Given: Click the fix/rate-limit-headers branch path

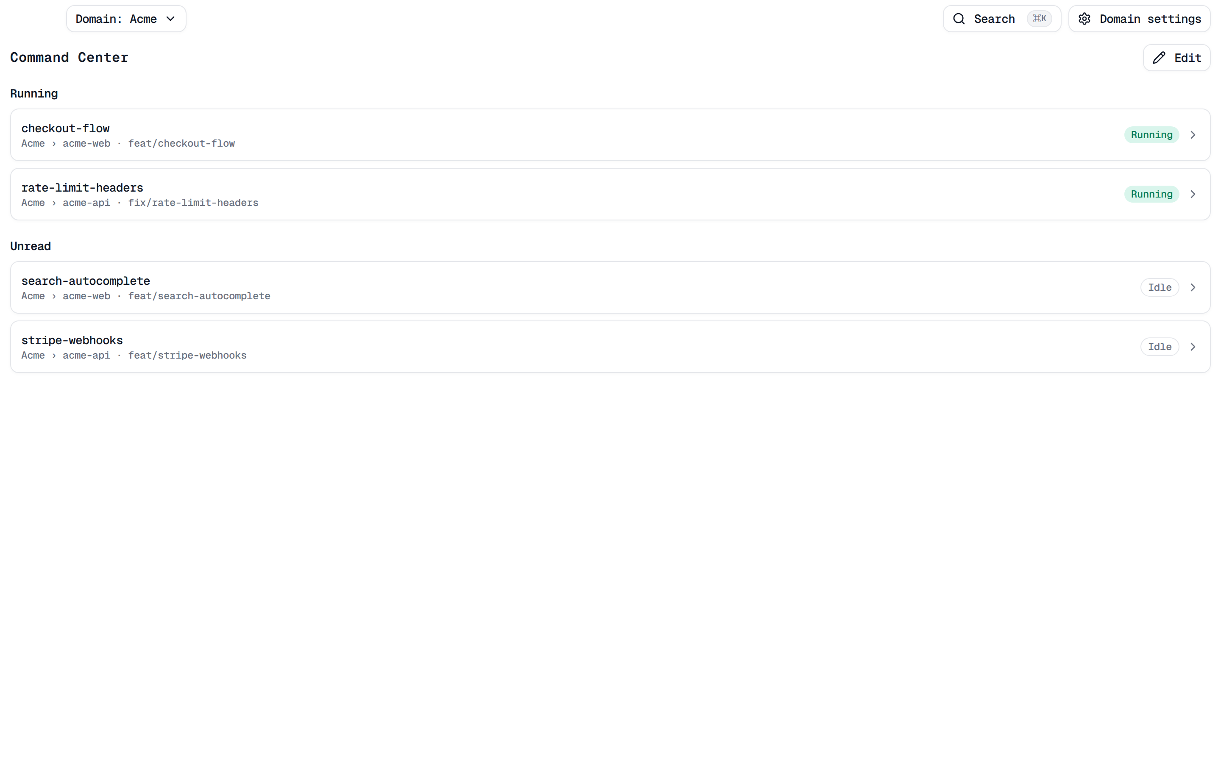Looking at the screenshot, I should point(193,203).
